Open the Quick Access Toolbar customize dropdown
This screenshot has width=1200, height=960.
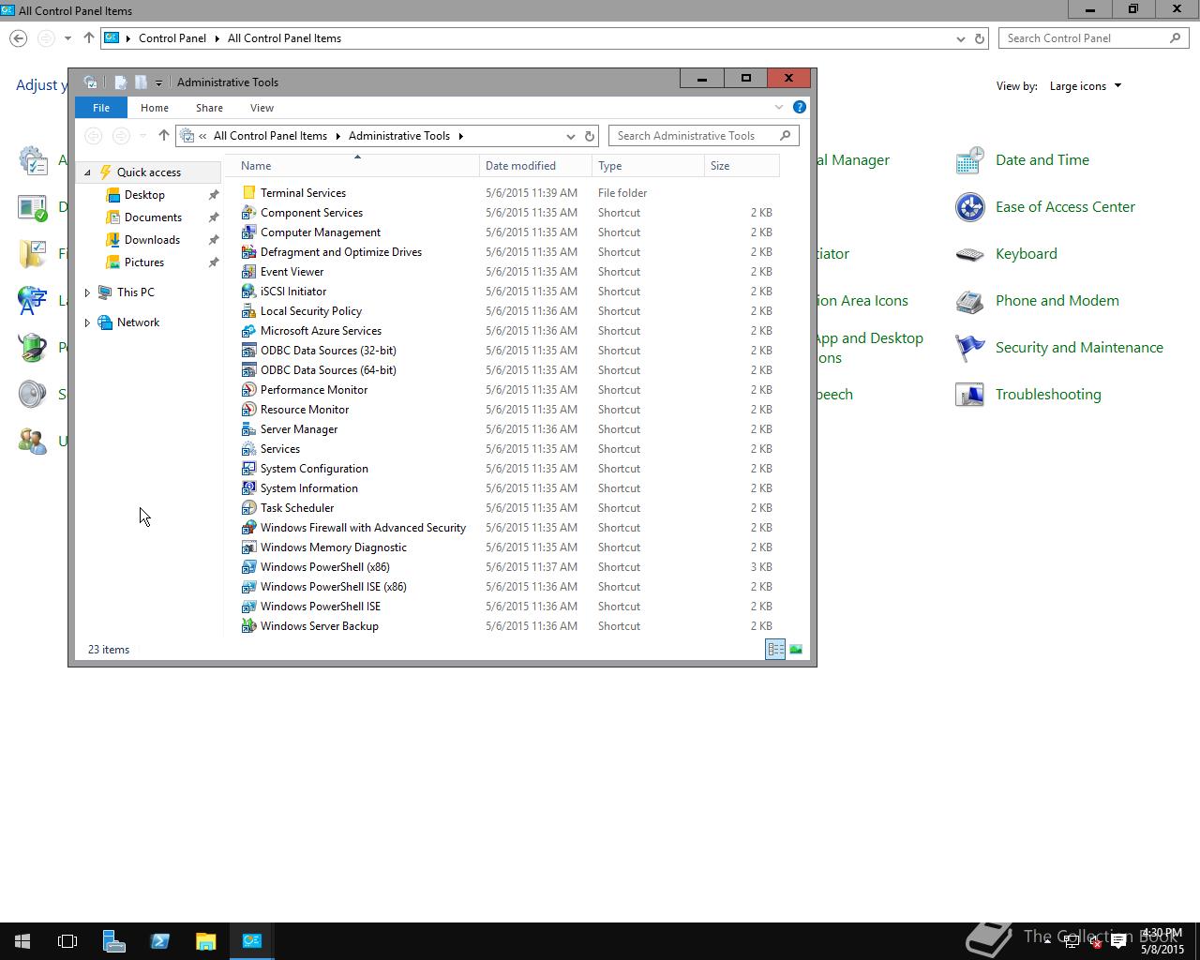pos(158,82)
